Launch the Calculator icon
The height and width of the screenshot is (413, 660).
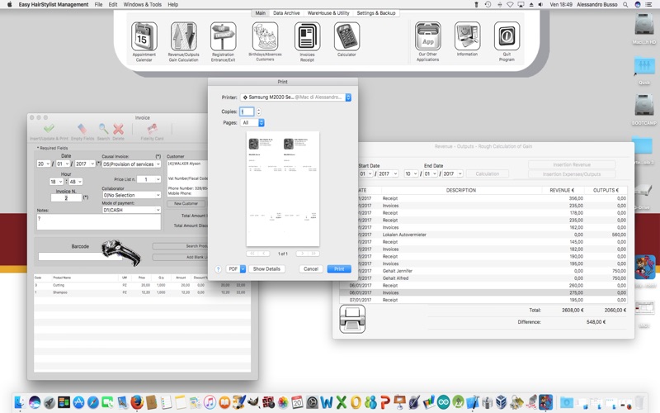click(x=346, y=36)
